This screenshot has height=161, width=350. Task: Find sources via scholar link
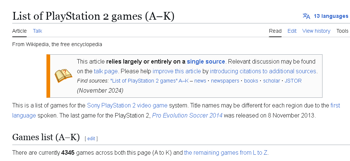[272, 81]
